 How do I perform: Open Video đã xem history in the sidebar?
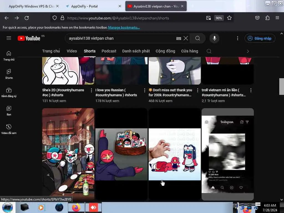(x=9, y=129)
